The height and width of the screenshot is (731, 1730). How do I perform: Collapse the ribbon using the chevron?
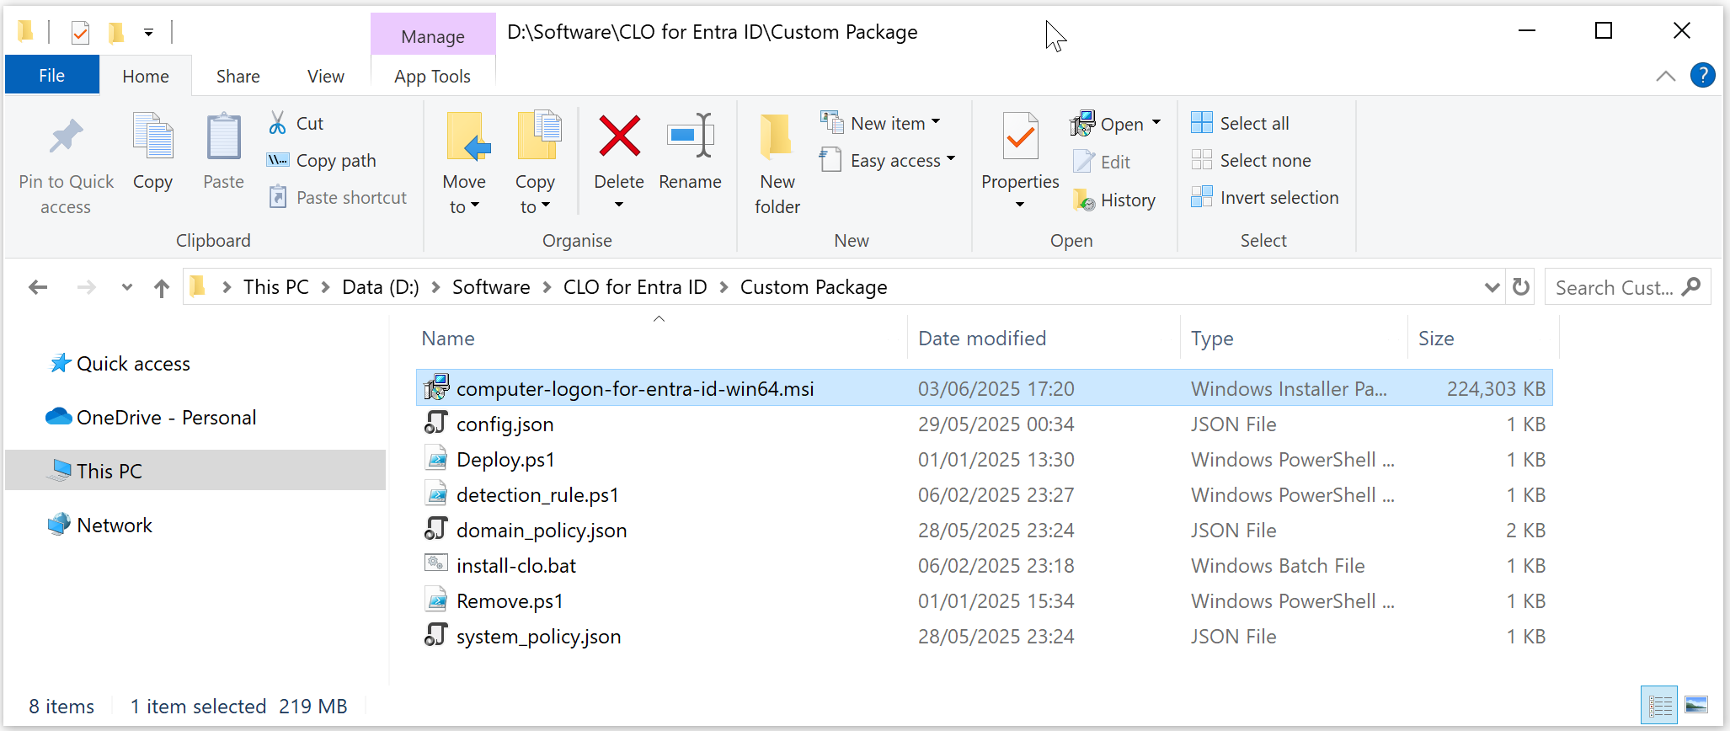point(1665,76)
